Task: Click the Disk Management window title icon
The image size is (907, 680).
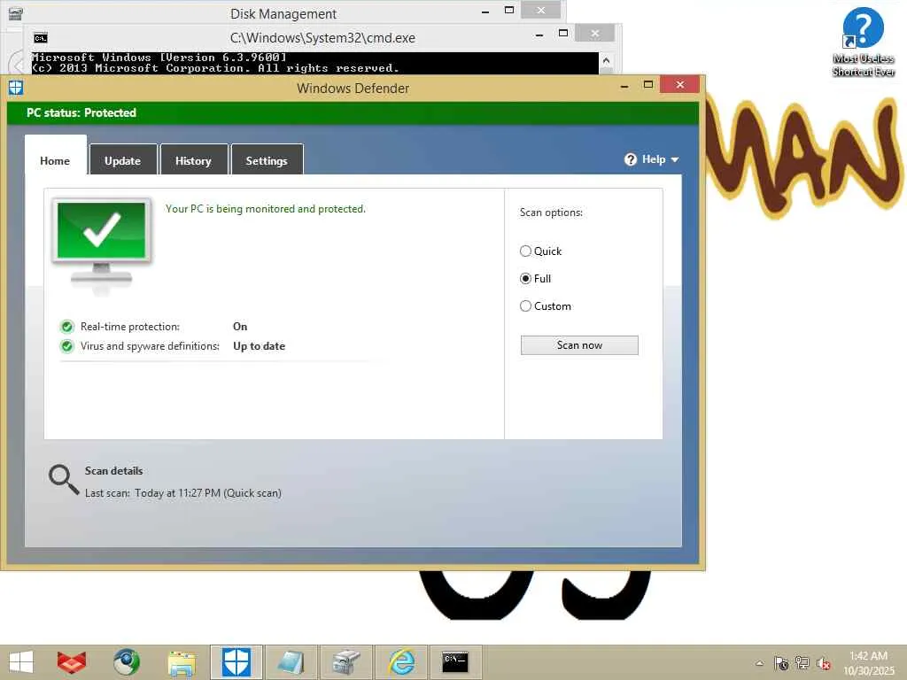Action: coord(15,12)
